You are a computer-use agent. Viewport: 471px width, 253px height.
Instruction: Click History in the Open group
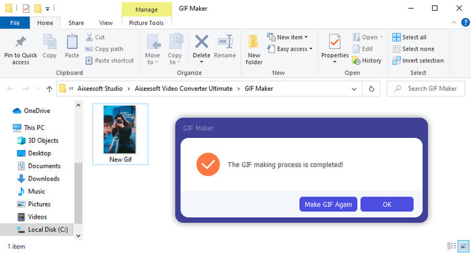pyautogui.click(x=367, y=61)
